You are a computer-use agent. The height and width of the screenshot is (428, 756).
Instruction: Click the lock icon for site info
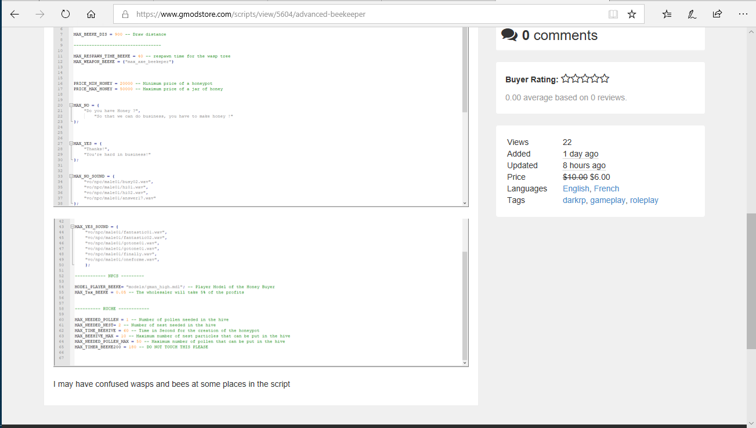tap(125, 14)
